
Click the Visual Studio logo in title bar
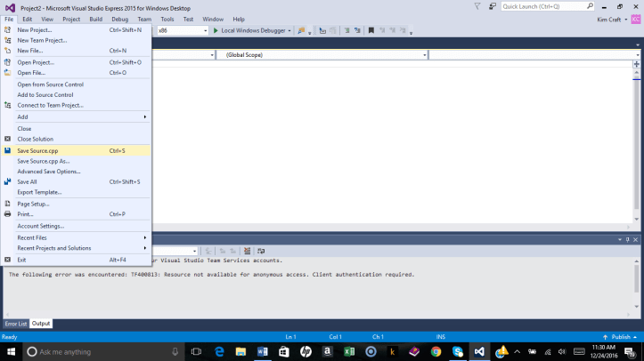pos(10,8)
